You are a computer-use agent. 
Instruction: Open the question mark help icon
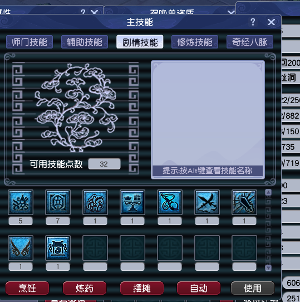point(253,22)
